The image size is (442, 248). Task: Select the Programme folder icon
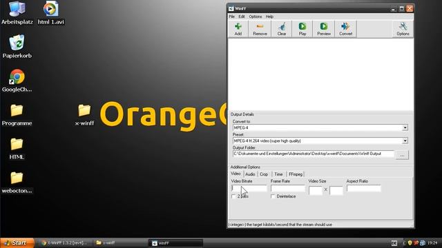click(x=17, y=115)
